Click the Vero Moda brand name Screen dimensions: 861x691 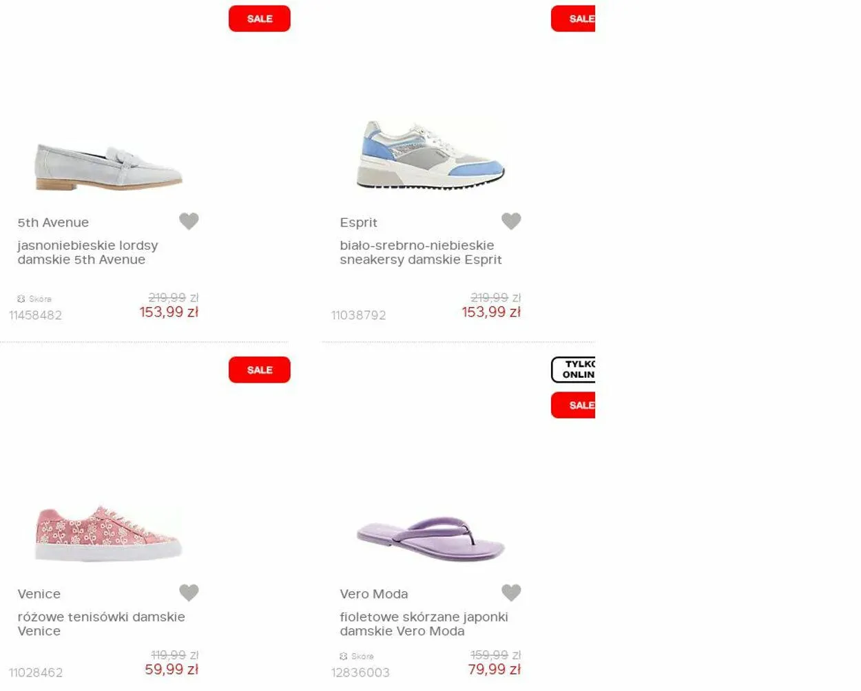click(373, 594)
